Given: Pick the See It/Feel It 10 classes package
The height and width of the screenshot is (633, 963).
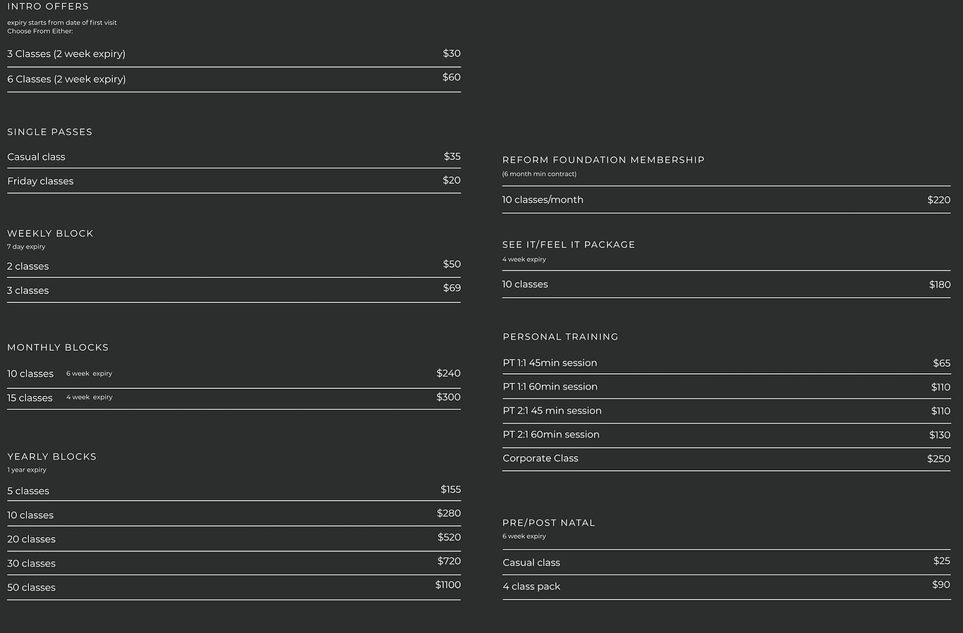Looking at the screenshot, I should (x=726, y=284).
